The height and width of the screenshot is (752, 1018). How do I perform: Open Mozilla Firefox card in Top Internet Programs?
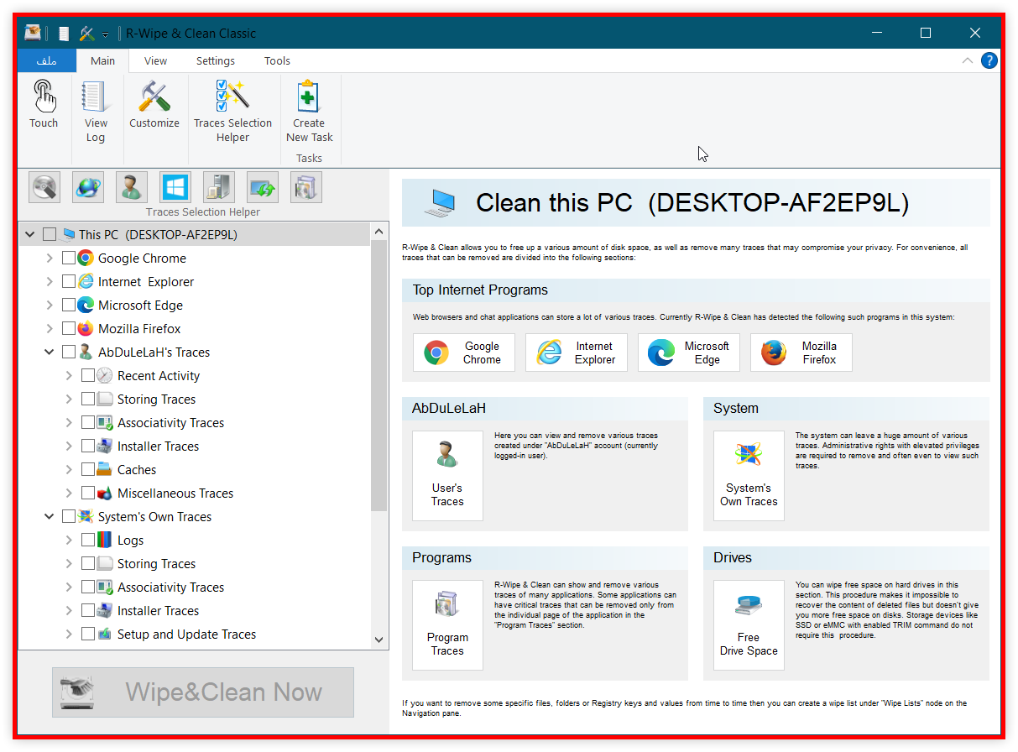(x=801, y=352)
